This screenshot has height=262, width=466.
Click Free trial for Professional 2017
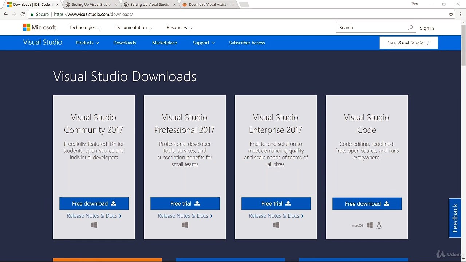coord(185,203)
